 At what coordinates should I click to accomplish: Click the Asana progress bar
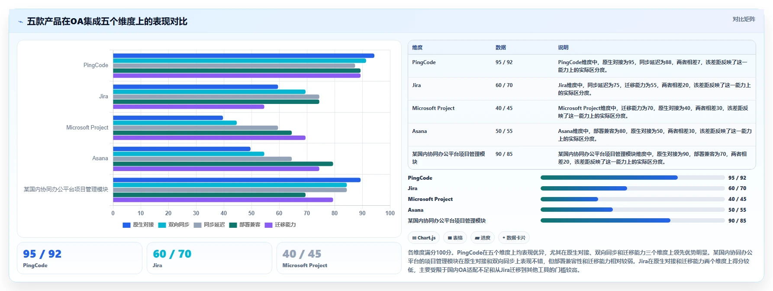pos(632,210)
